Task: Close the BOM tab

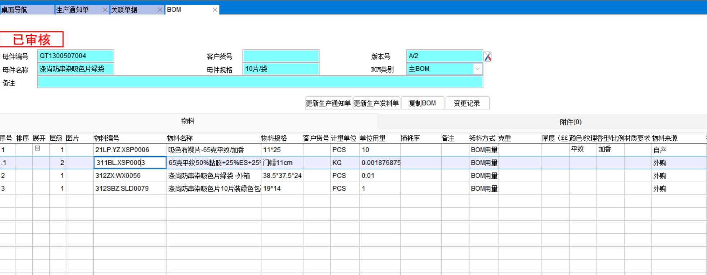Action: click(x=215, y=10)
